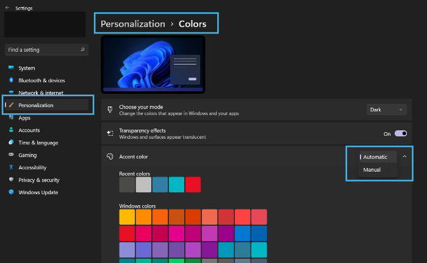The width and height of the screenshot is (427, 263).
Task: Open the Choose your mode Dark dropdown
Action: tap(386, 110)
